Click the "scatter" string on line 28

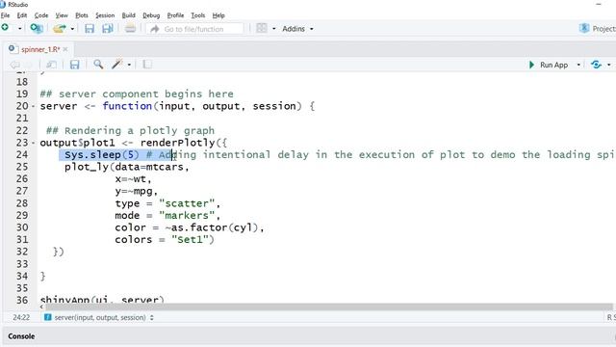click(x=187, y=203)
